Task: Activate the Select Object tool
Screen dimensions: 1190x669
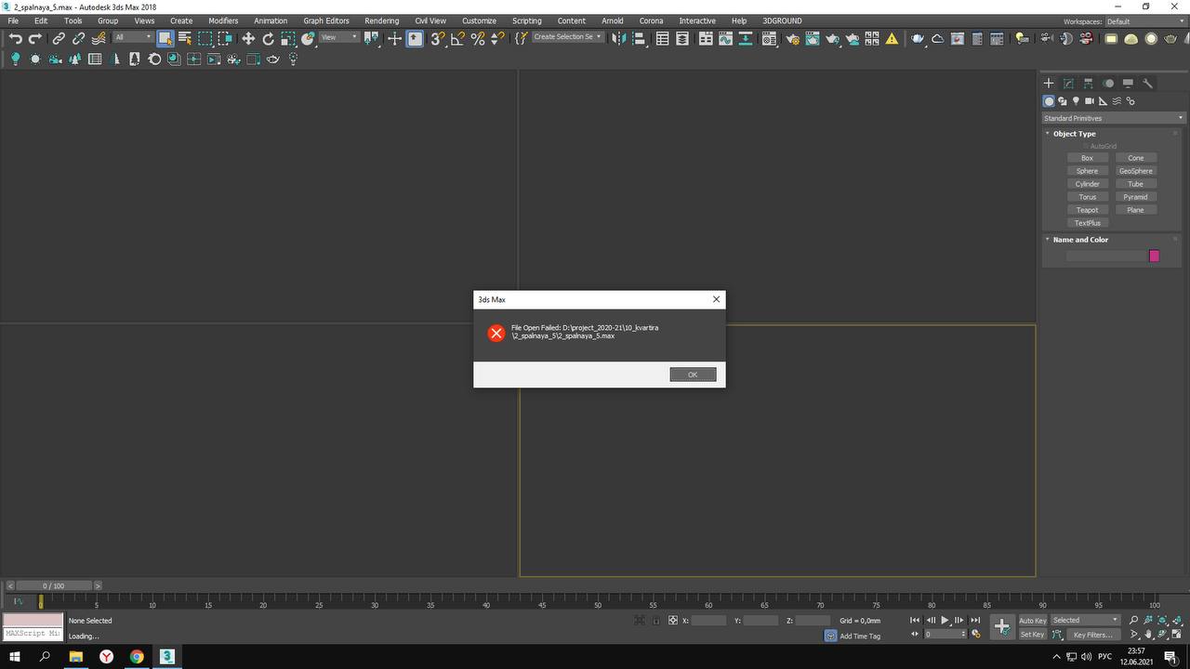Action: 165,38
